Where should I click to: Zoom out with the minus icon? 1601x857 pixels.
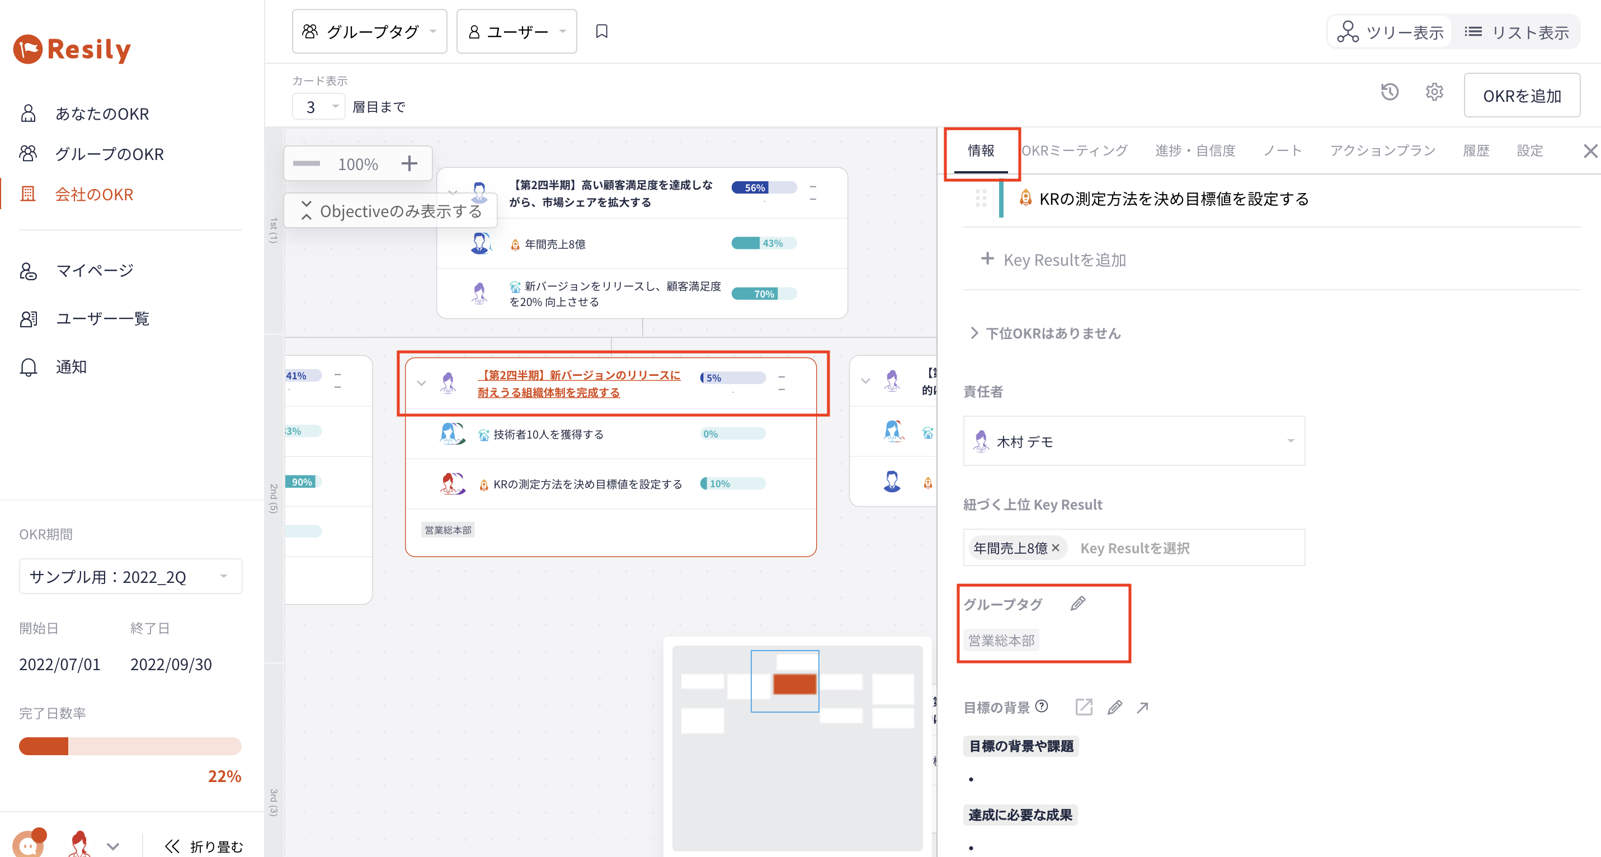coord(307,163)
